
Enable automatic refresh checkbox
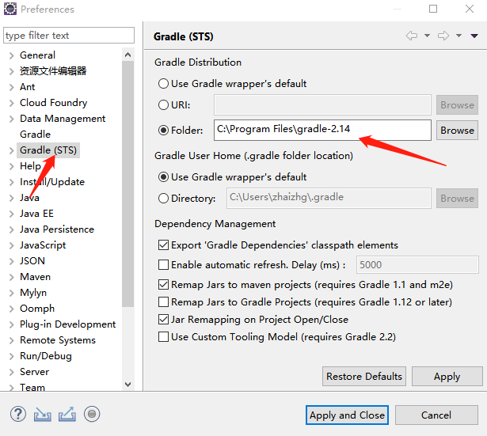pyautogui.click(x=163, y=265)
